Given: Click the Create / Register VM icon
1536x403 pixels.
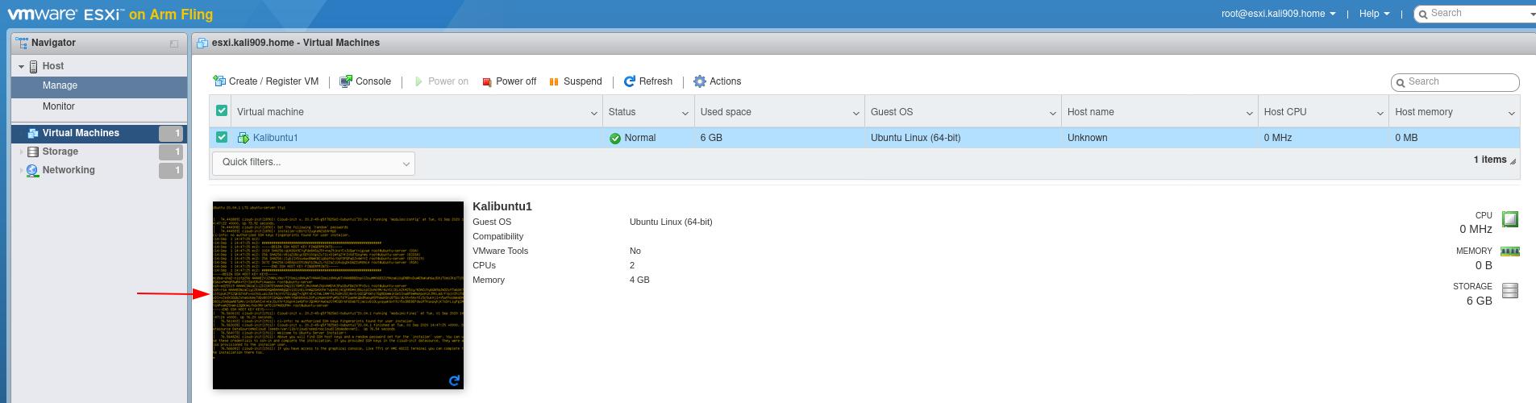Looking at the screenshot, I should pyautogui.click(x=219, y=81).
